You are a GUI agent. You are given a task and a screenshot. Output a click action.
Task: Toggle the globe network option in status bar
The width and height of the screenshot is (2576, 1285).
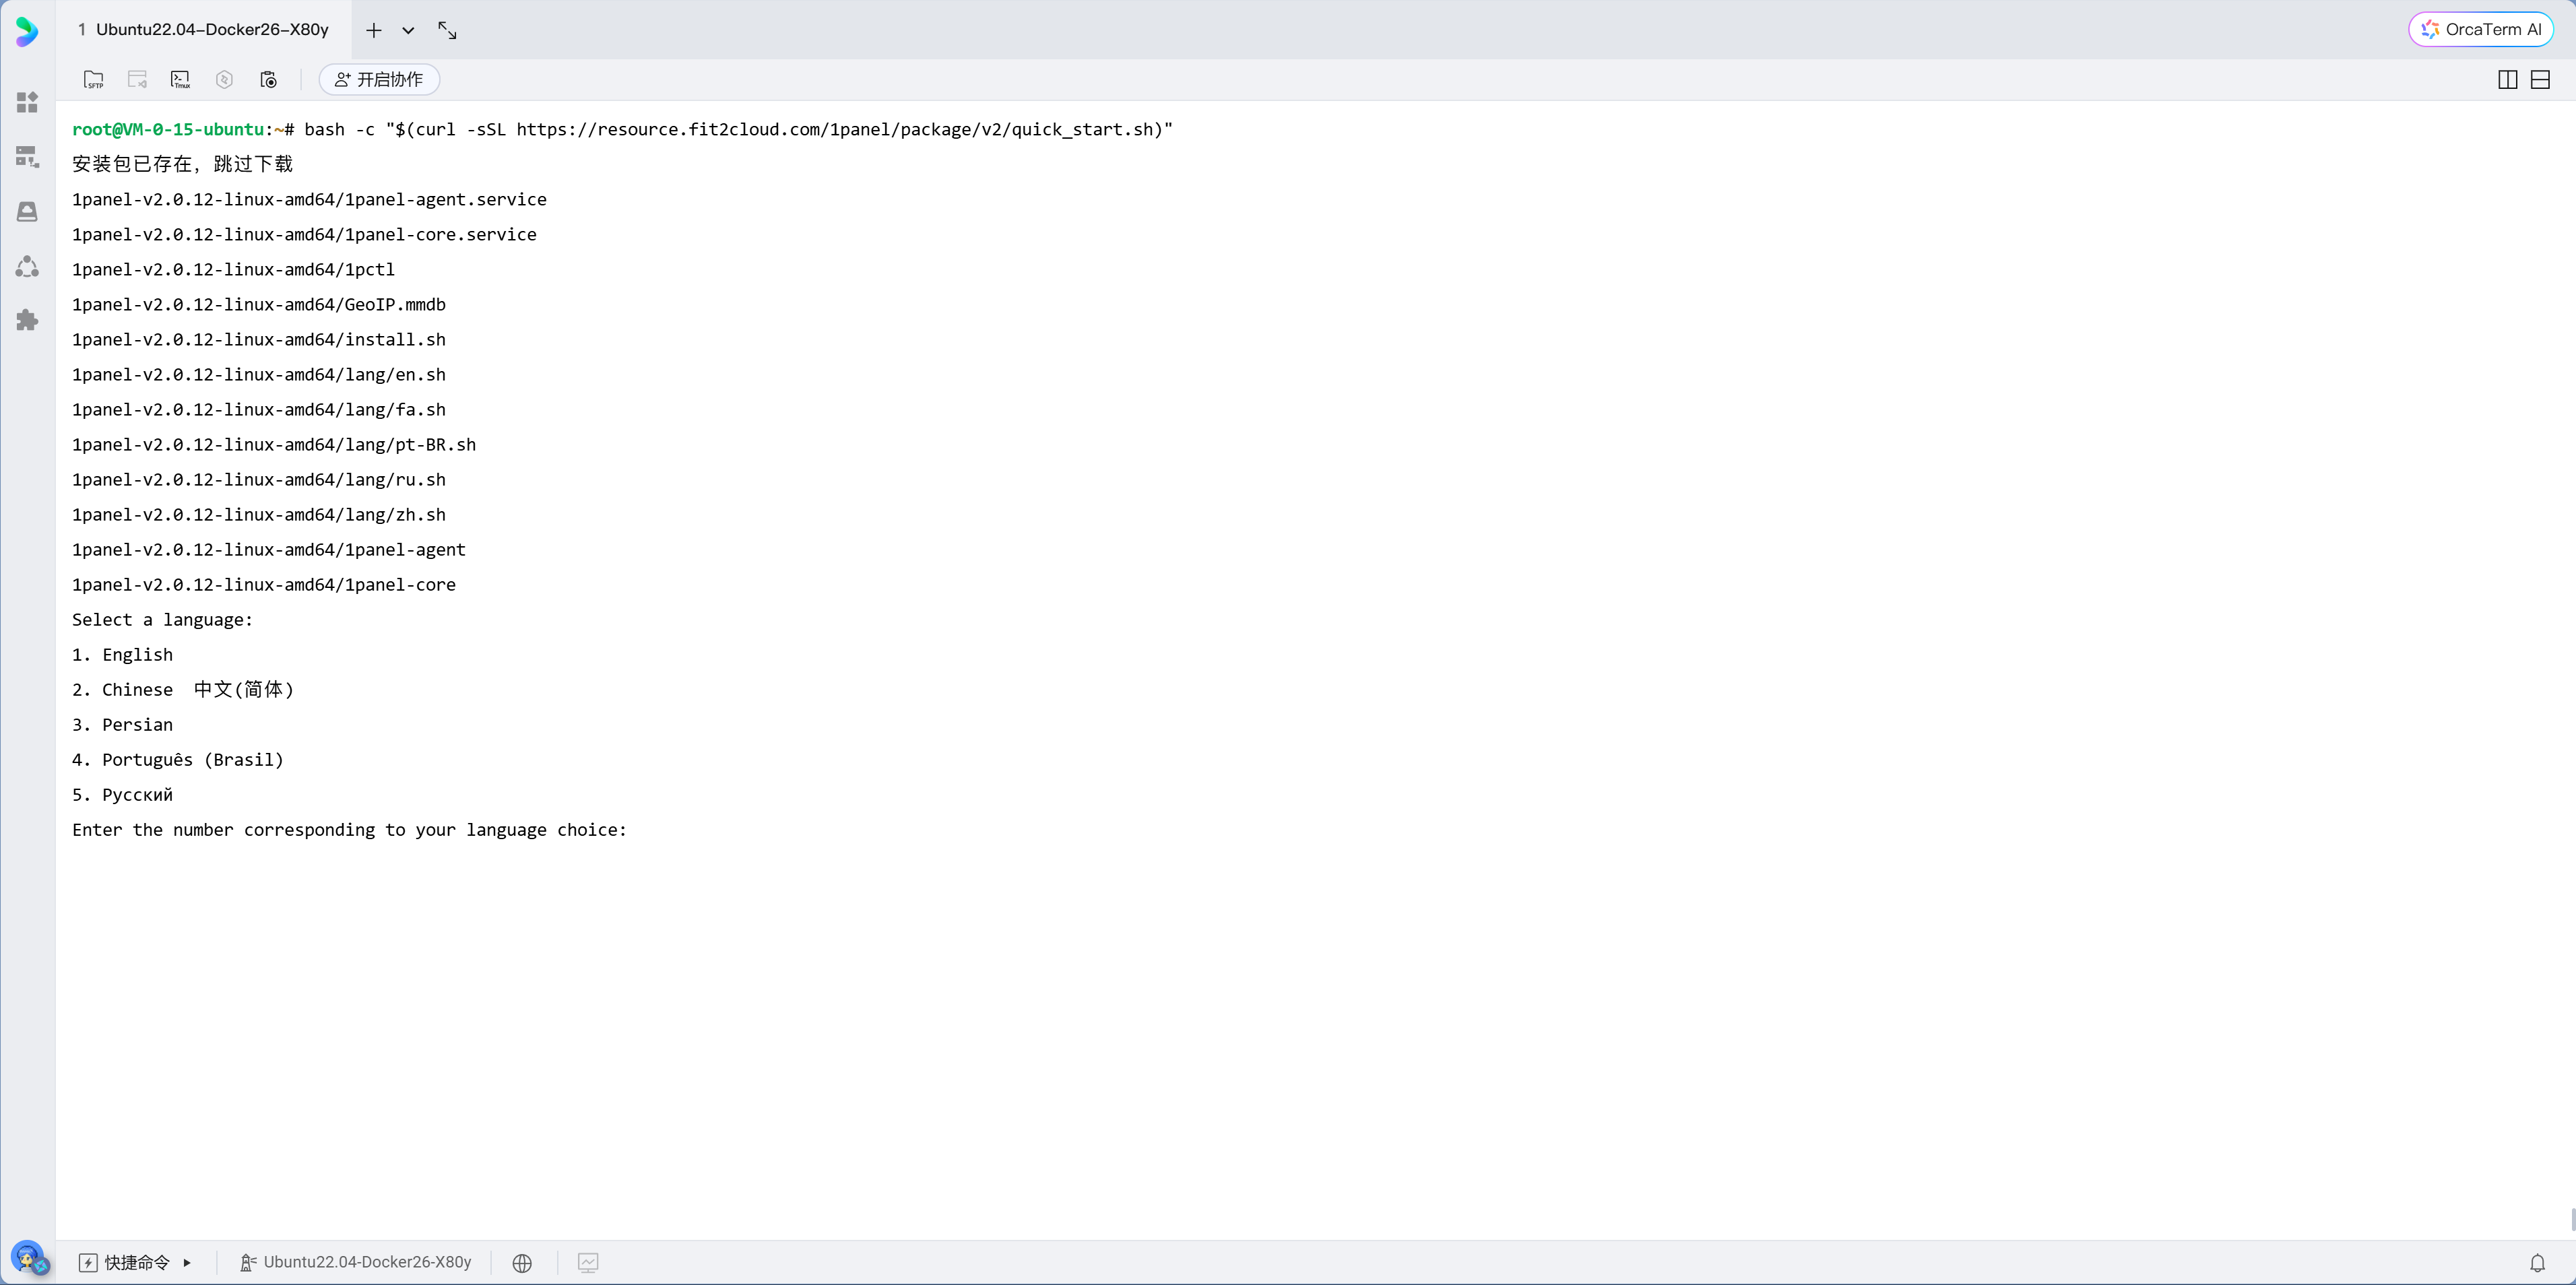(522, 1262)
